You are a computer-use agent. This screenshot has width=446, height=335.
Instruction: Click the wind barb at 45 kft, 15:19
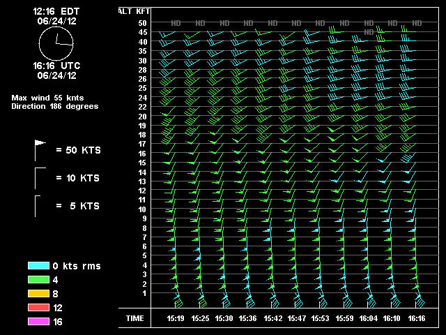(x=167, y=34)
